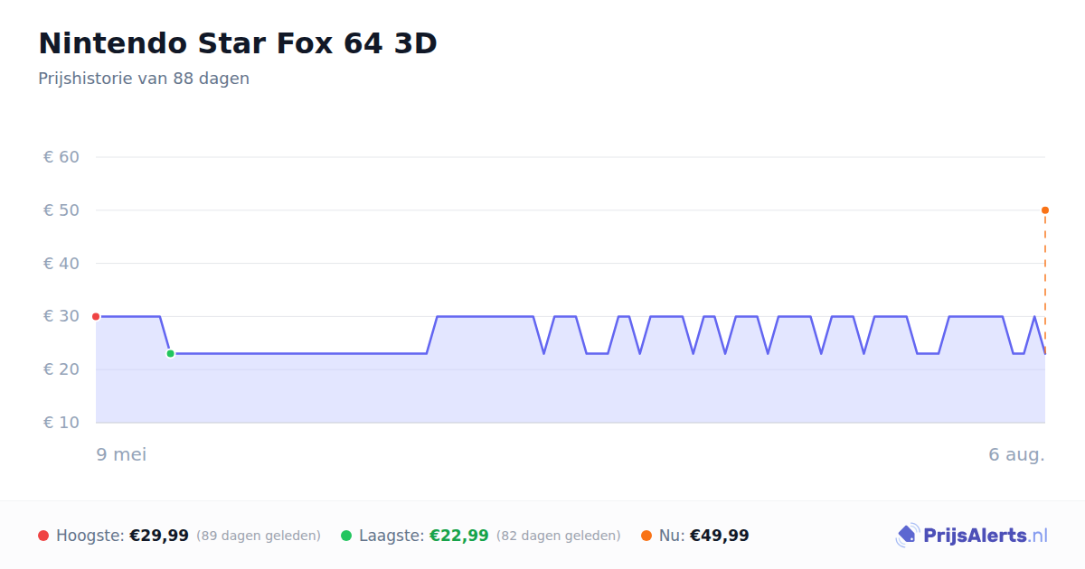This screenshot has height=569, width=1085.
Task: Click the PrijsAlerts tag logo icon
Action: point(907,536)
